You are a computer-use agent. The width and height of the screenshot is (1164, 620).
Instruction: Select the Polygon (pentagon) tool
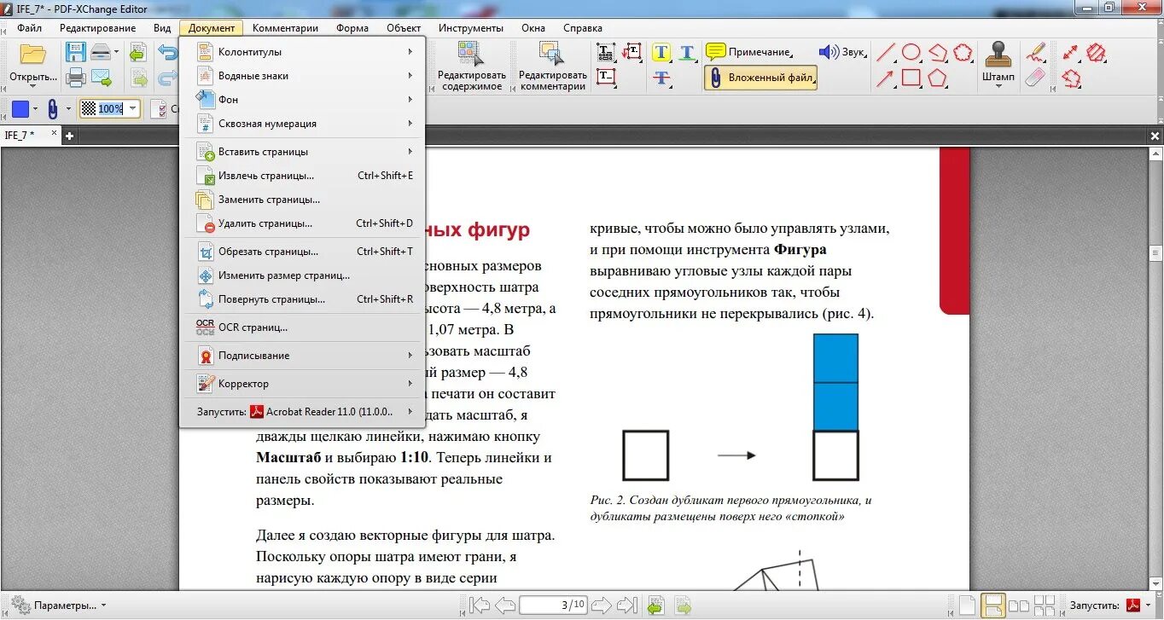pyautogui.click(x=938, y=78)
